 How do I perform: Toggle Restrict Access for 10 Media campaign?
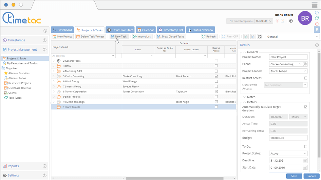coord(216,102)
